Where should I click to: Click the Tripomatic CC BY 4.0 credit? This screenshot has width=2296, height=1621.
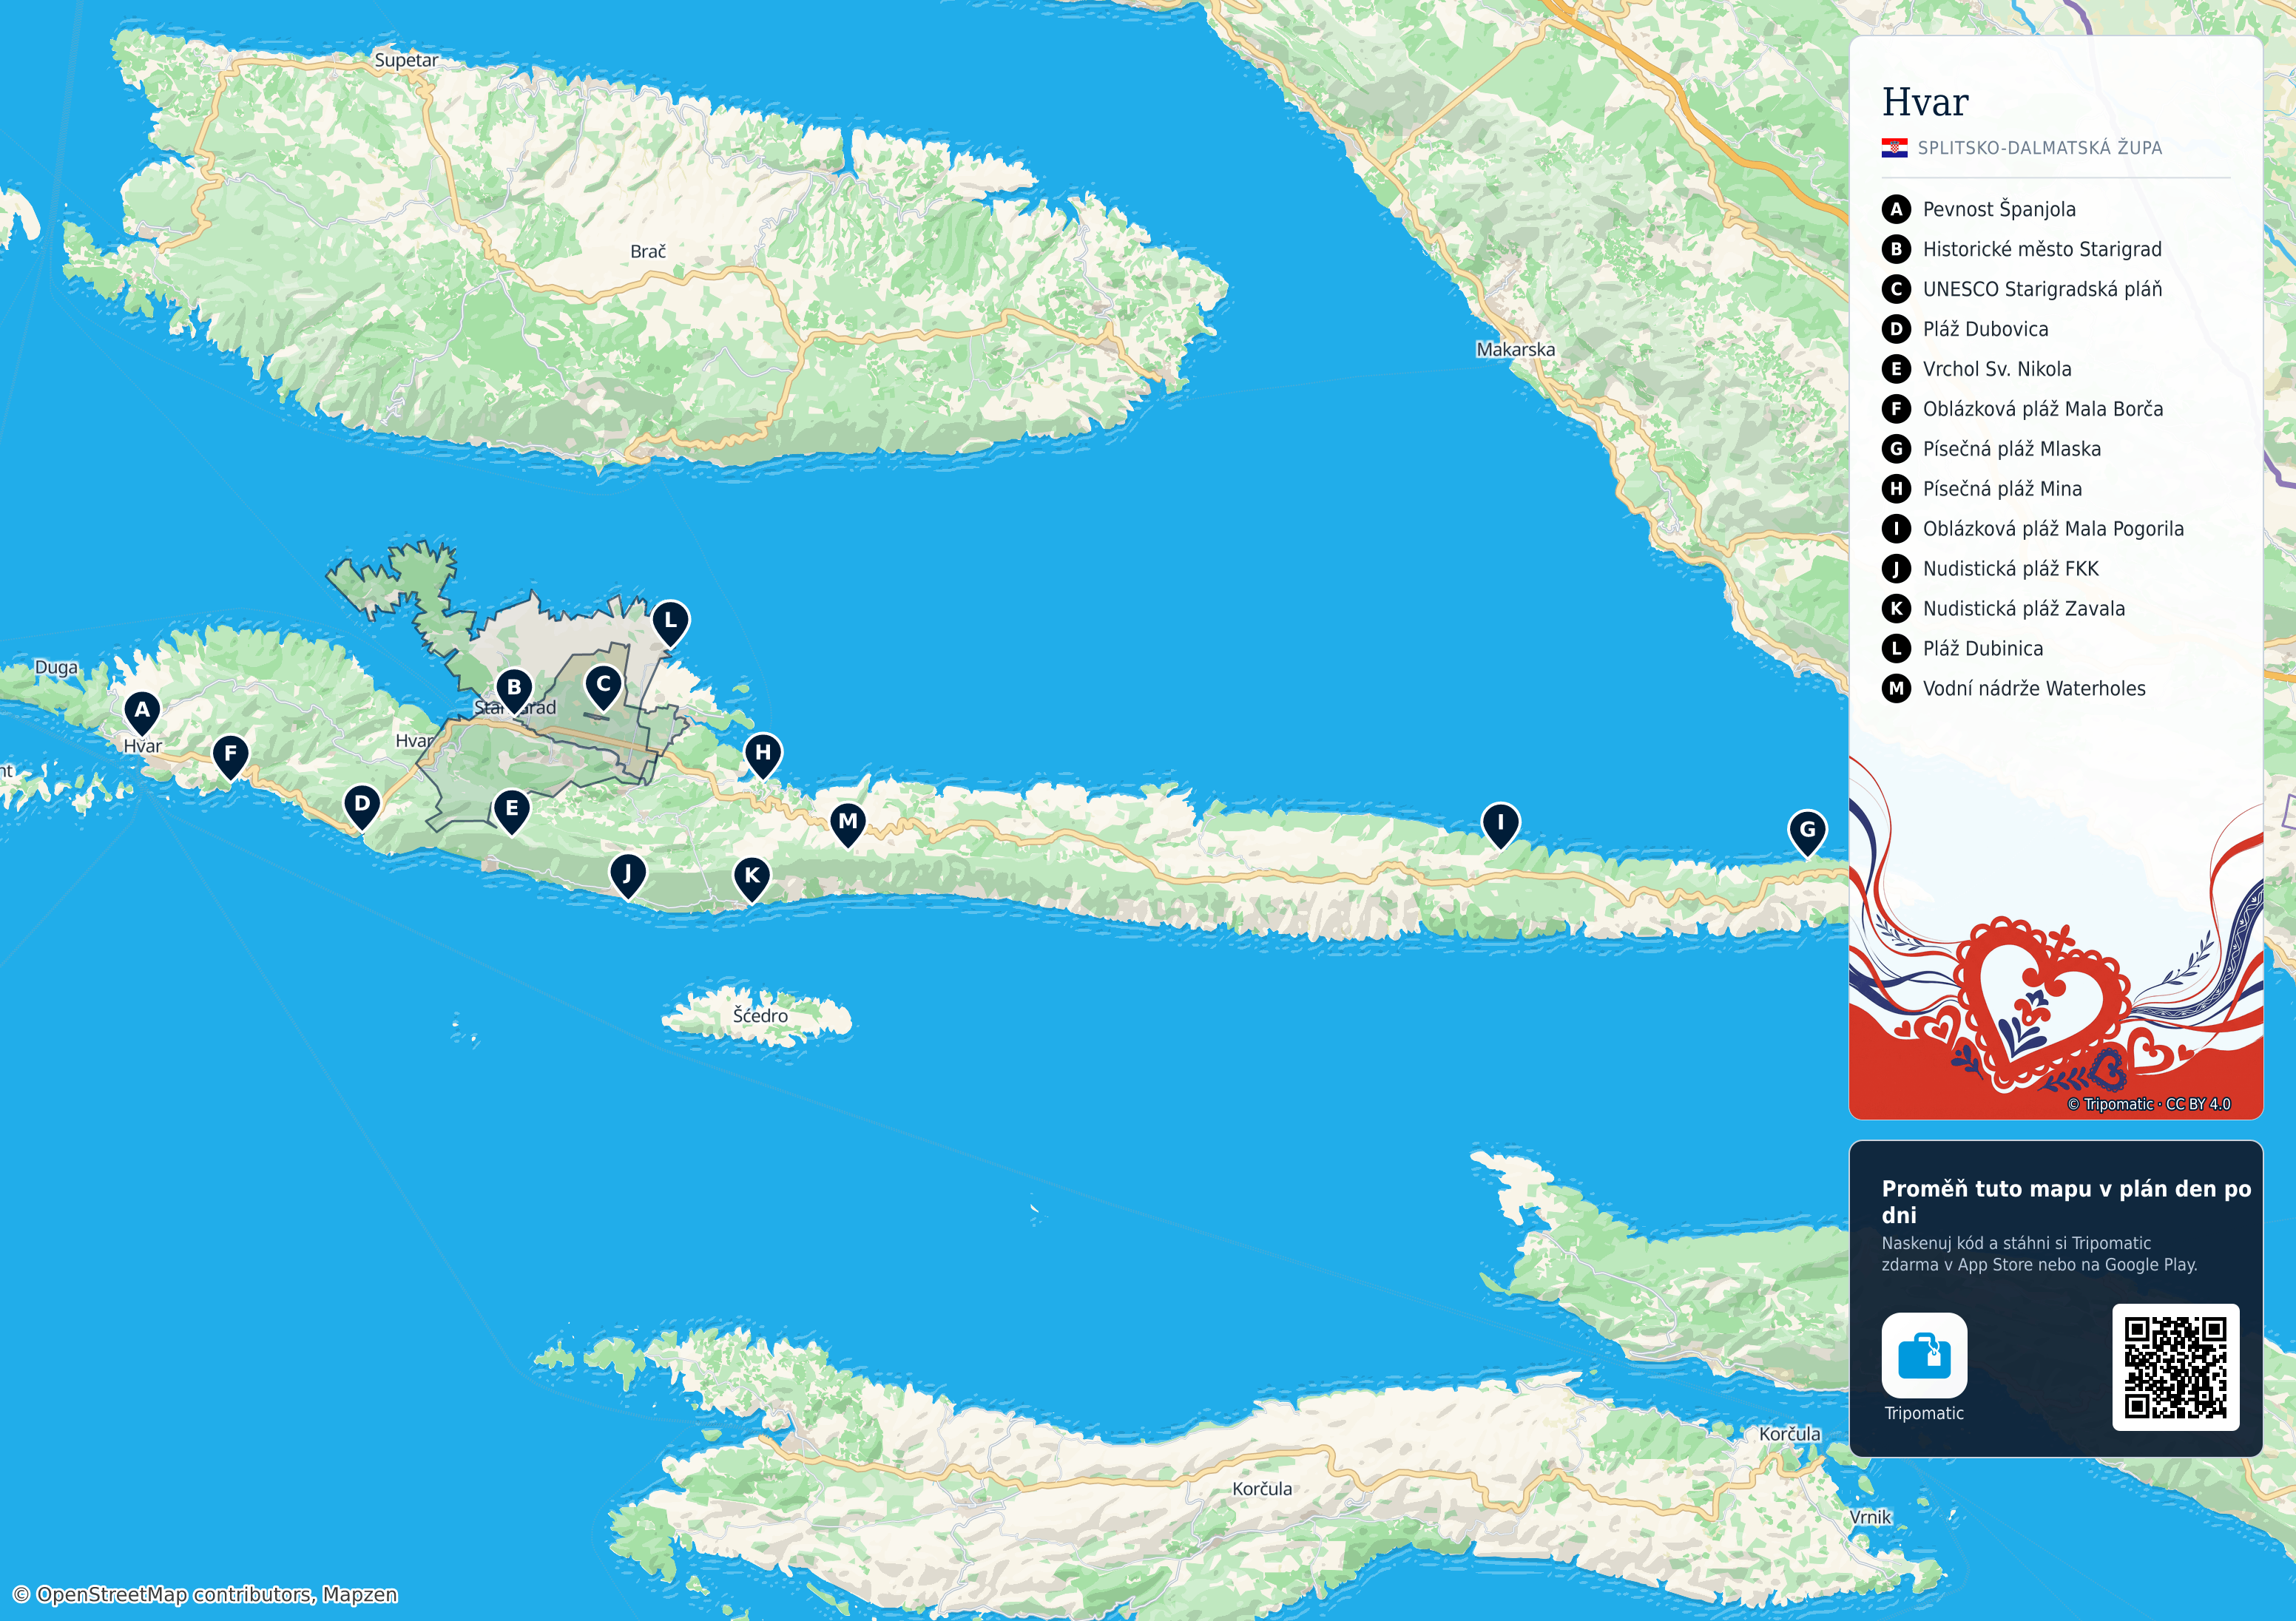pos(2149,1104)
